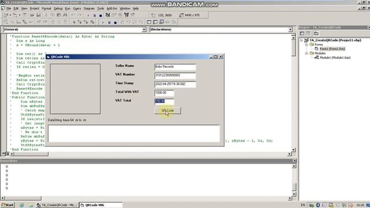Click the Windows Start button
The image size is (370, 208).
coord(8,205)
